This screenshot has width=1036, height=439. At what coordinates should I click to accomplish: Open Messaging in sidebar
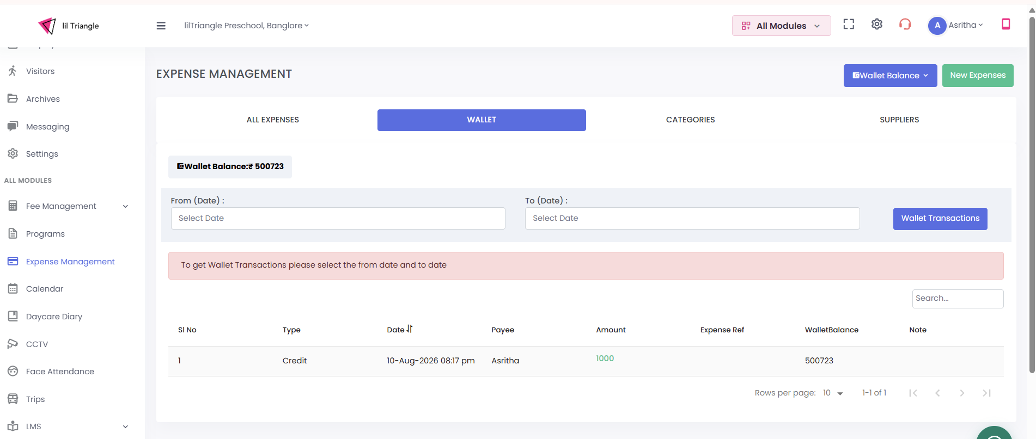[48, 127]
